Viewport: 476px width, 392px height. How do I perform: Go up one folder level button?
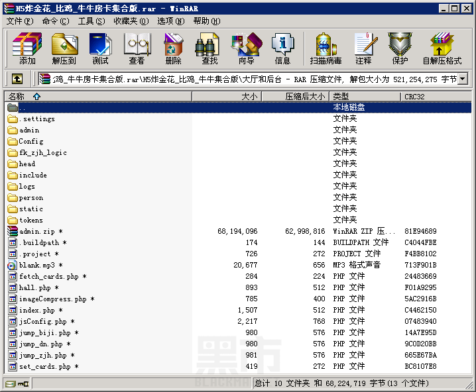[x=17, y=79]
